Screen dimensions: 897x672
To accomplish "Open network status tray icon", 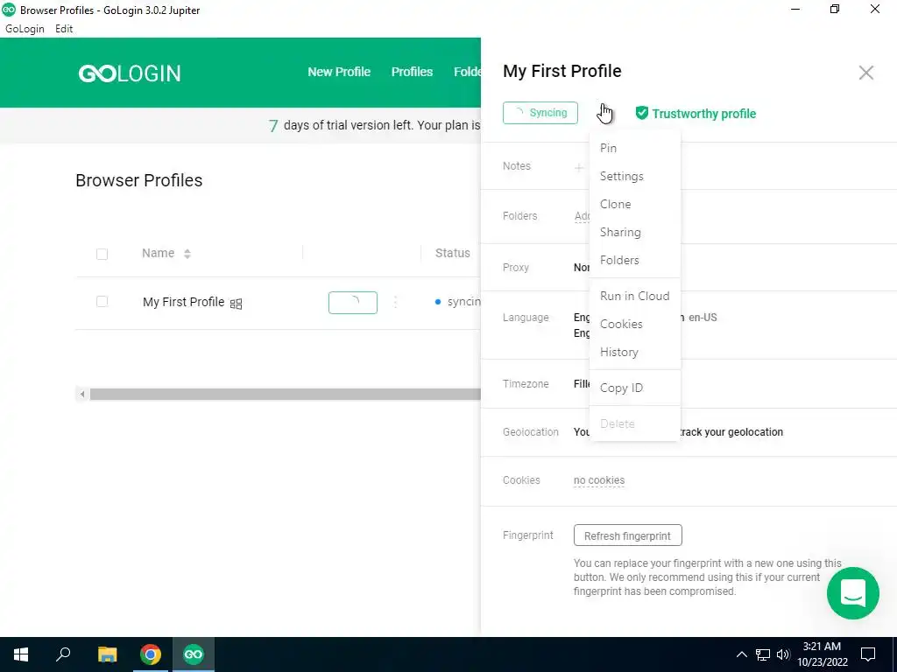I will [763, 654].
